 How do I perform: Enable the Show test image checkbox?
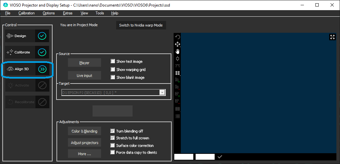113,61
